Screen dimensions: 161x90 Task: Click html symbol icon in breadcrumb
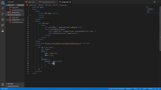pos(39,5)
